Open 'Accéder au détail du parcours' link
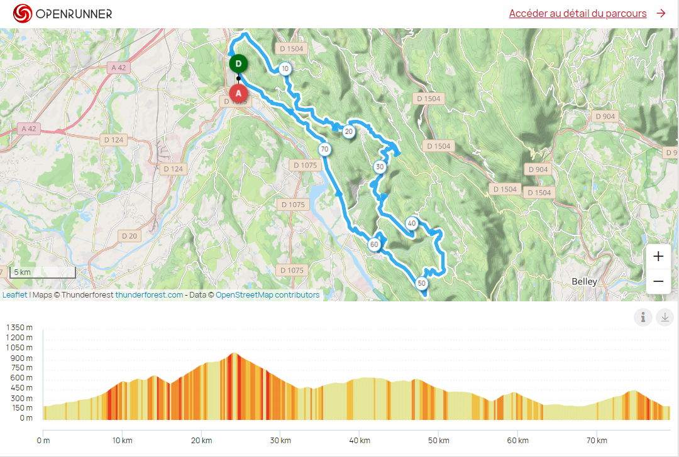 [x=578, y=13]
